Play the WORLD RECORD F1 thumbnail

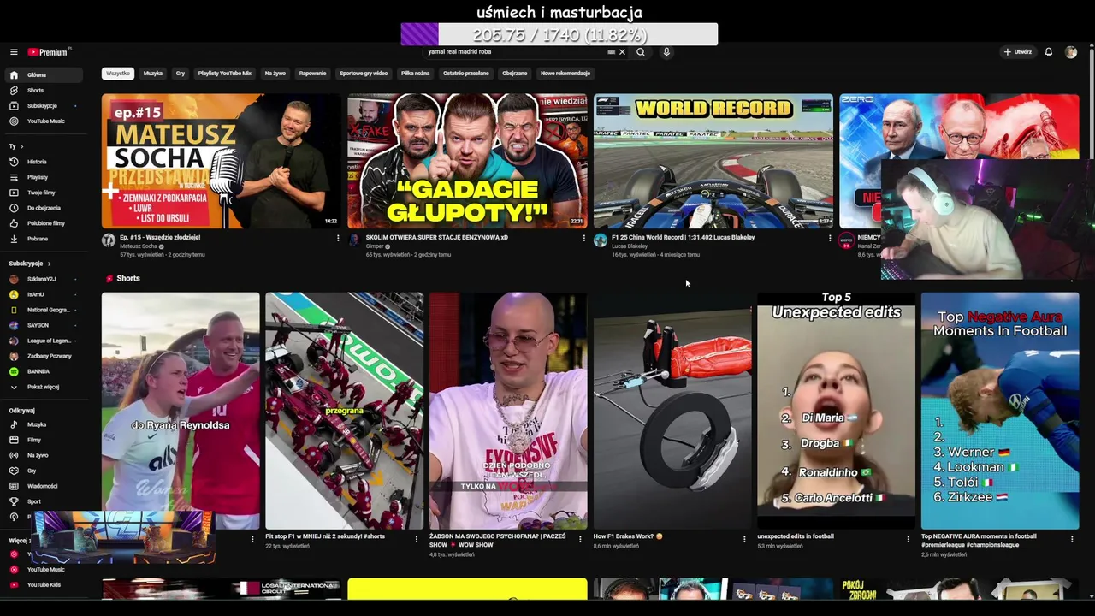[713, 161]
